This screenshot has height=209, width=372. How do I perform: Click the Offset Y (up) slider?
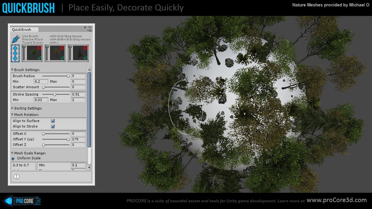(56, 139)
